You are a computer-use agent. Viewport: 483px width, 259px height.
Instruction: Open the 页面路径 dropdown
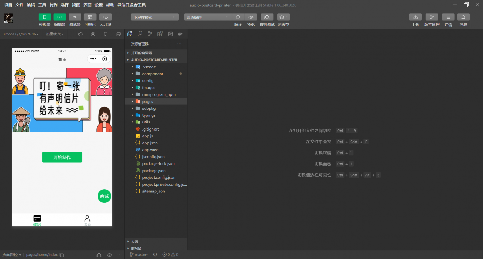[x=12, y=255]
